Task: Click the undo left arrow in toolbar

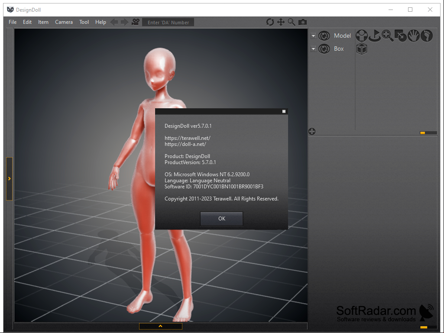Action: [114, 22]
